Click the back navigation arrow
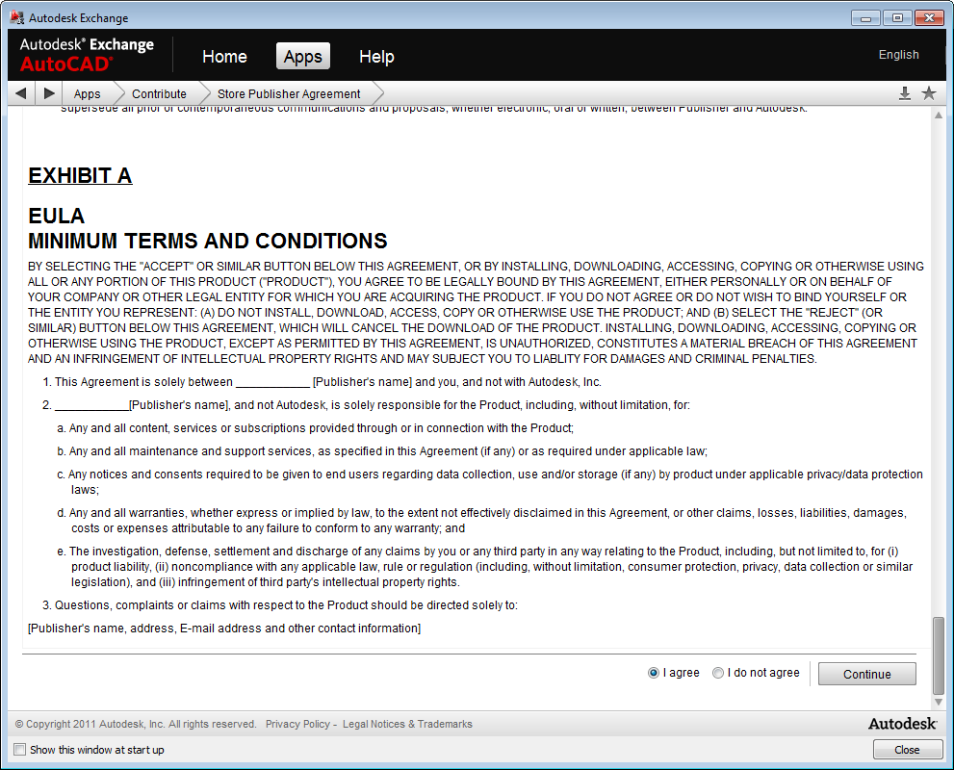Viewport: 954px width, 770px height. (x=20, y=93)
